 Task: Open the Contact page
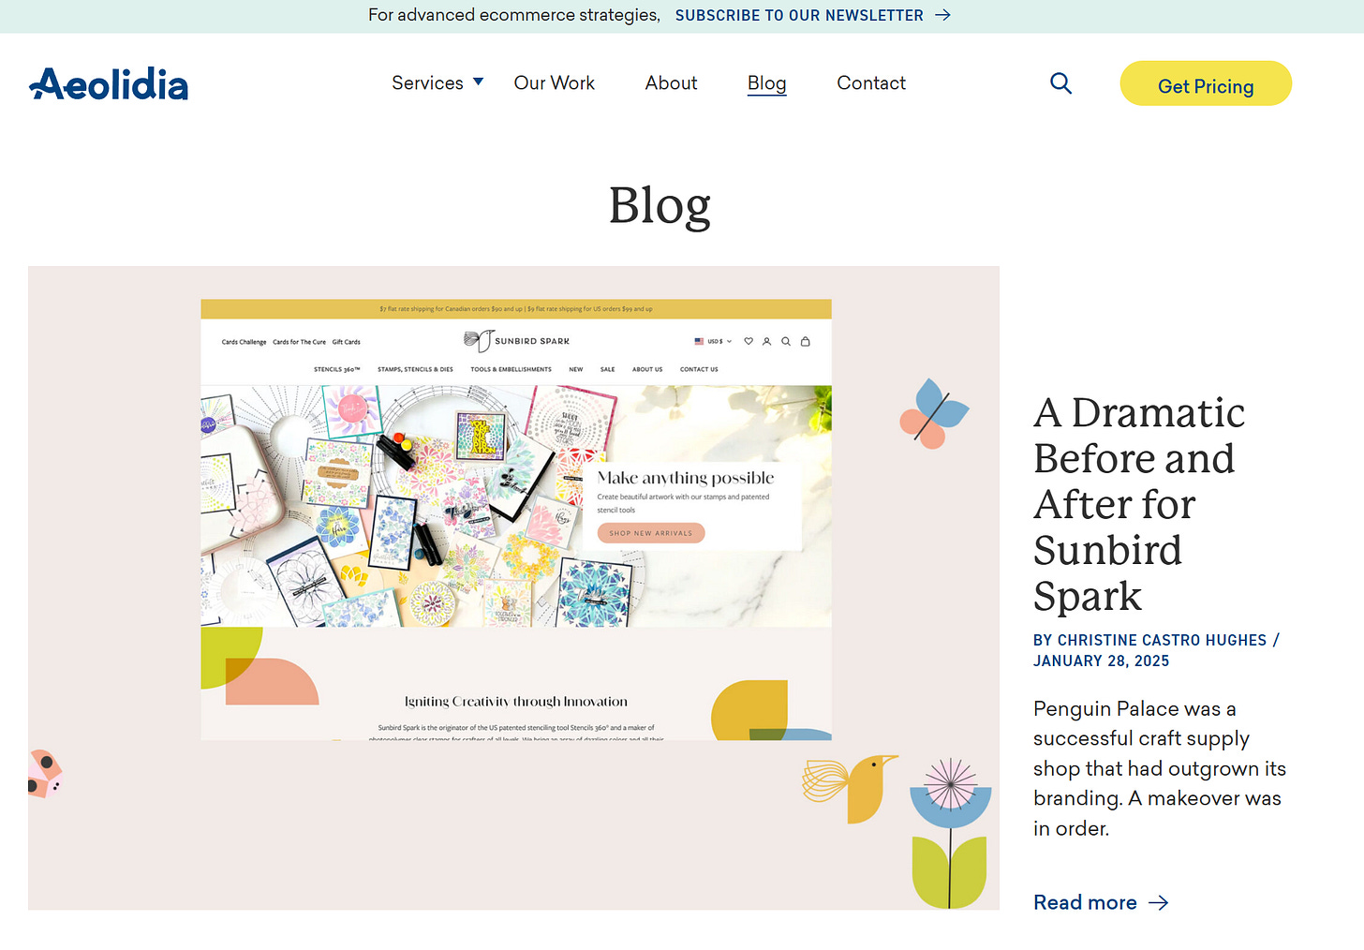click(x=871, y=83)
